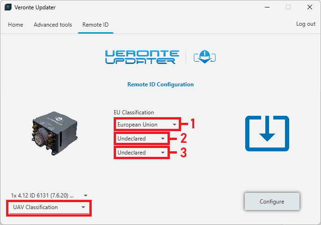Click the large blue download arrow icon
Screen dimensions: 321x225
267,133
